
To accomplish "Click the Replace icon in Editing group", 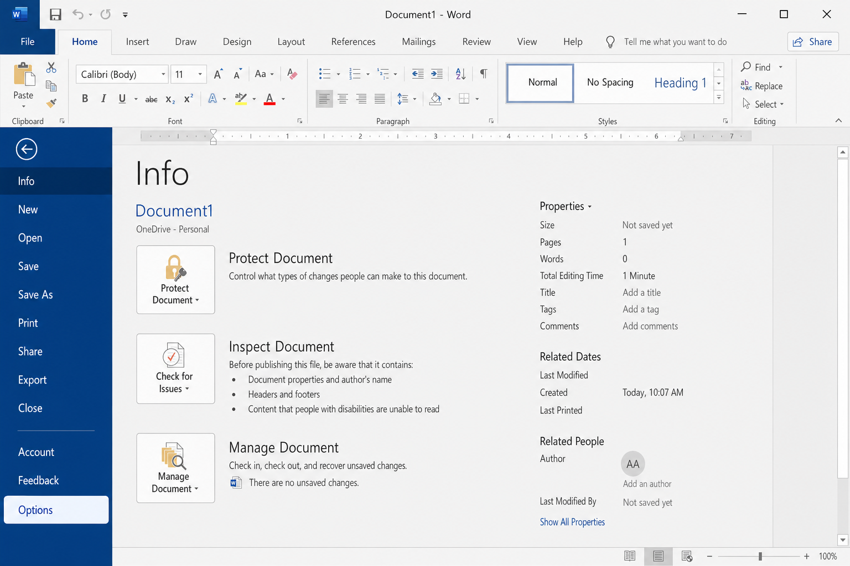I will coord(746,86).
